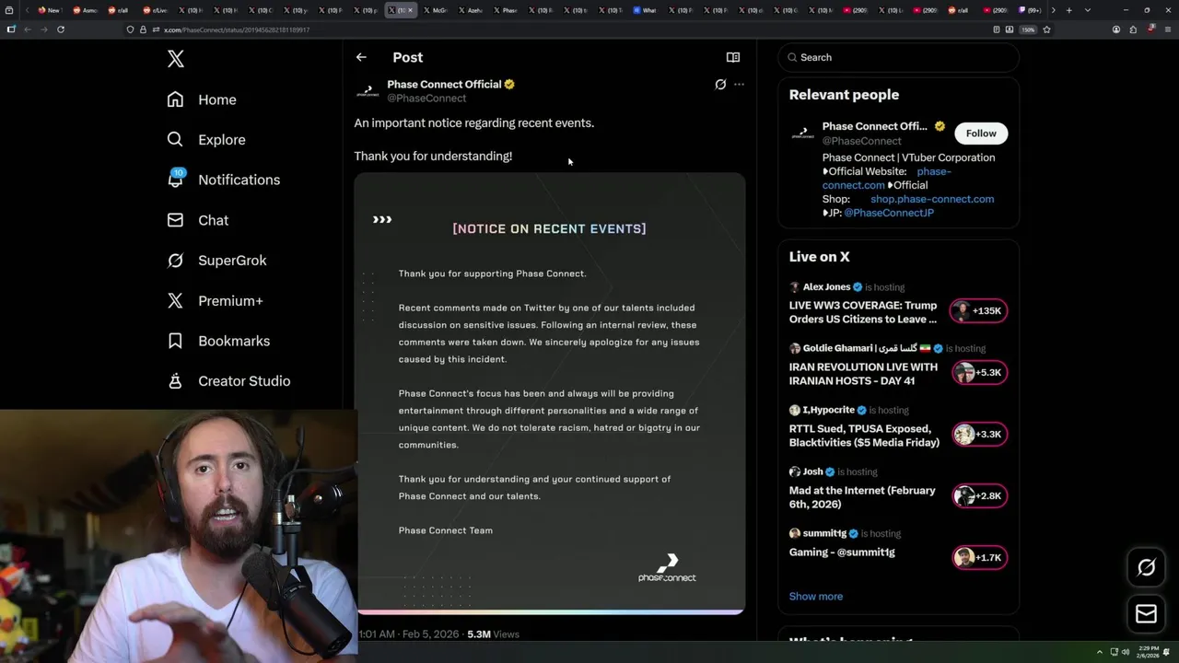Image resolution: width=1179 pixels, height=663 pixels.
Task: Open the Bookmarks icon in the sidebar
Action: pyautogui.click(x=175, y=341)
